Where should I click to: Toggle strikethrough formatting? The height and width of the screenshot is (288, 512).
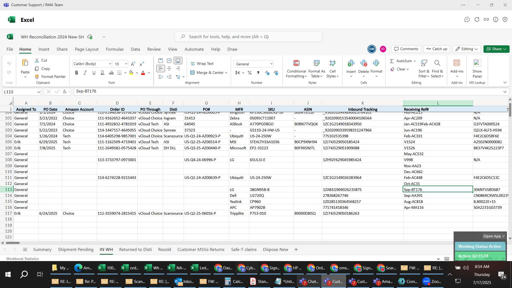click(111, 73)
